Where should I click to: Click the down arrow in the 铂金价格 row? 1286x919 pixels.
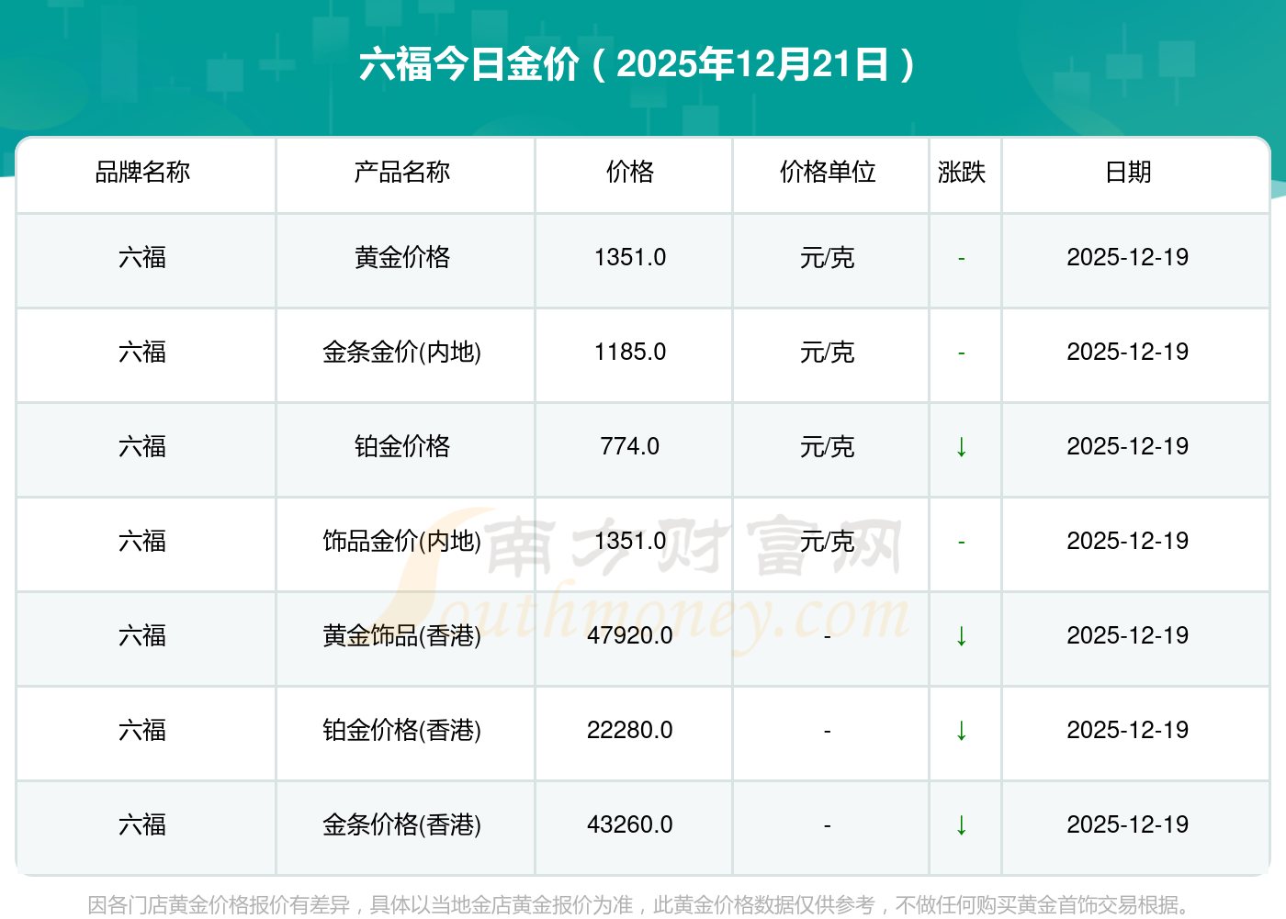pyautogui.click(x=961, y=447)
